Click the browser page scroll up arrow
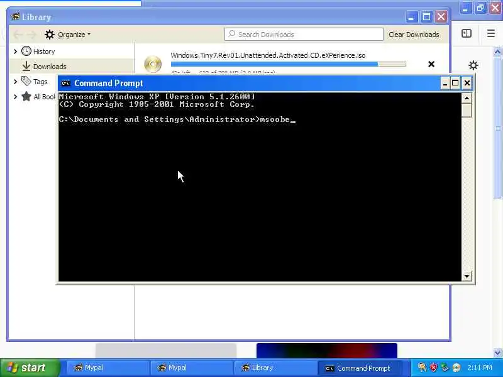 (497, 52)
